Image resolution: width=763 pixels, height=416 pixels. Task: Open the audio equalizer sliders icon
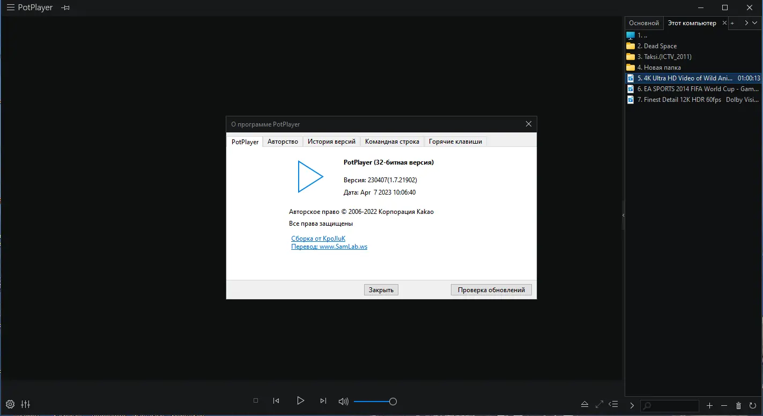point(25,404)
